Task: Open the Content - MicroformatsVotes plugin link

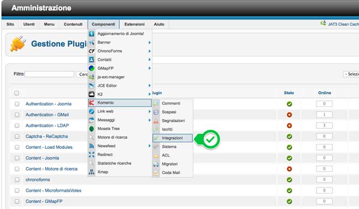Action: [x=54, y=190]
